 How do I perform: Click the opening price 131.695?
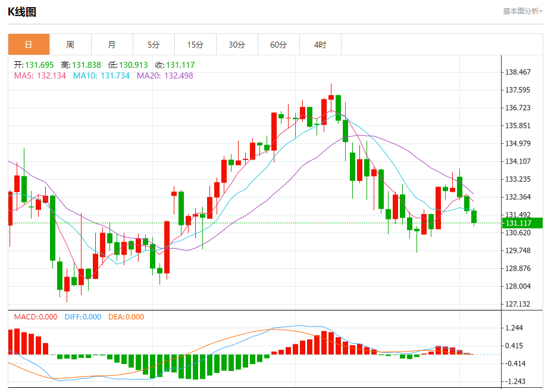pos(39,65)
